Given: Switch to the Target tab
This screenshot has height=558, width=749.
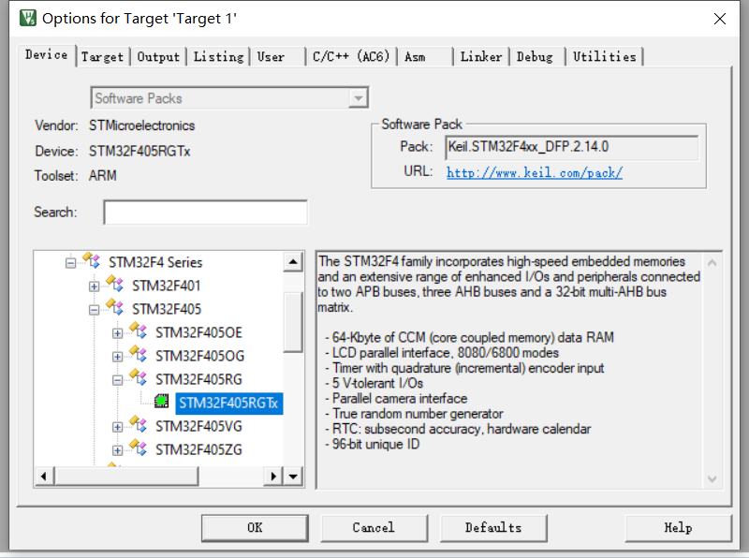Looking at the screenshot, I should 102,57.
